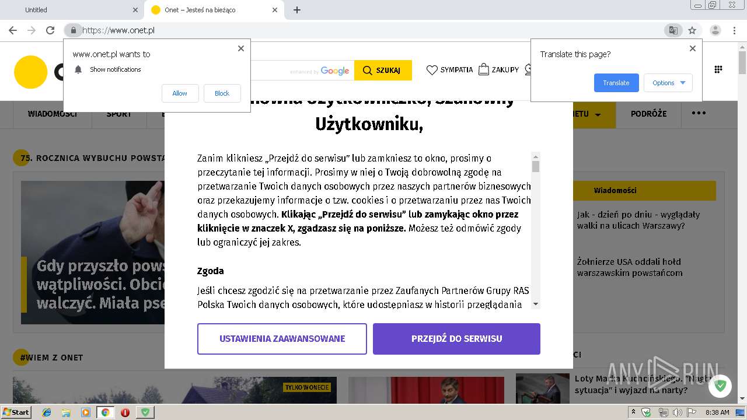747x420 pixels.
Task: Block notifications from www.onet.pl
Action: click(x=222, y=93)
